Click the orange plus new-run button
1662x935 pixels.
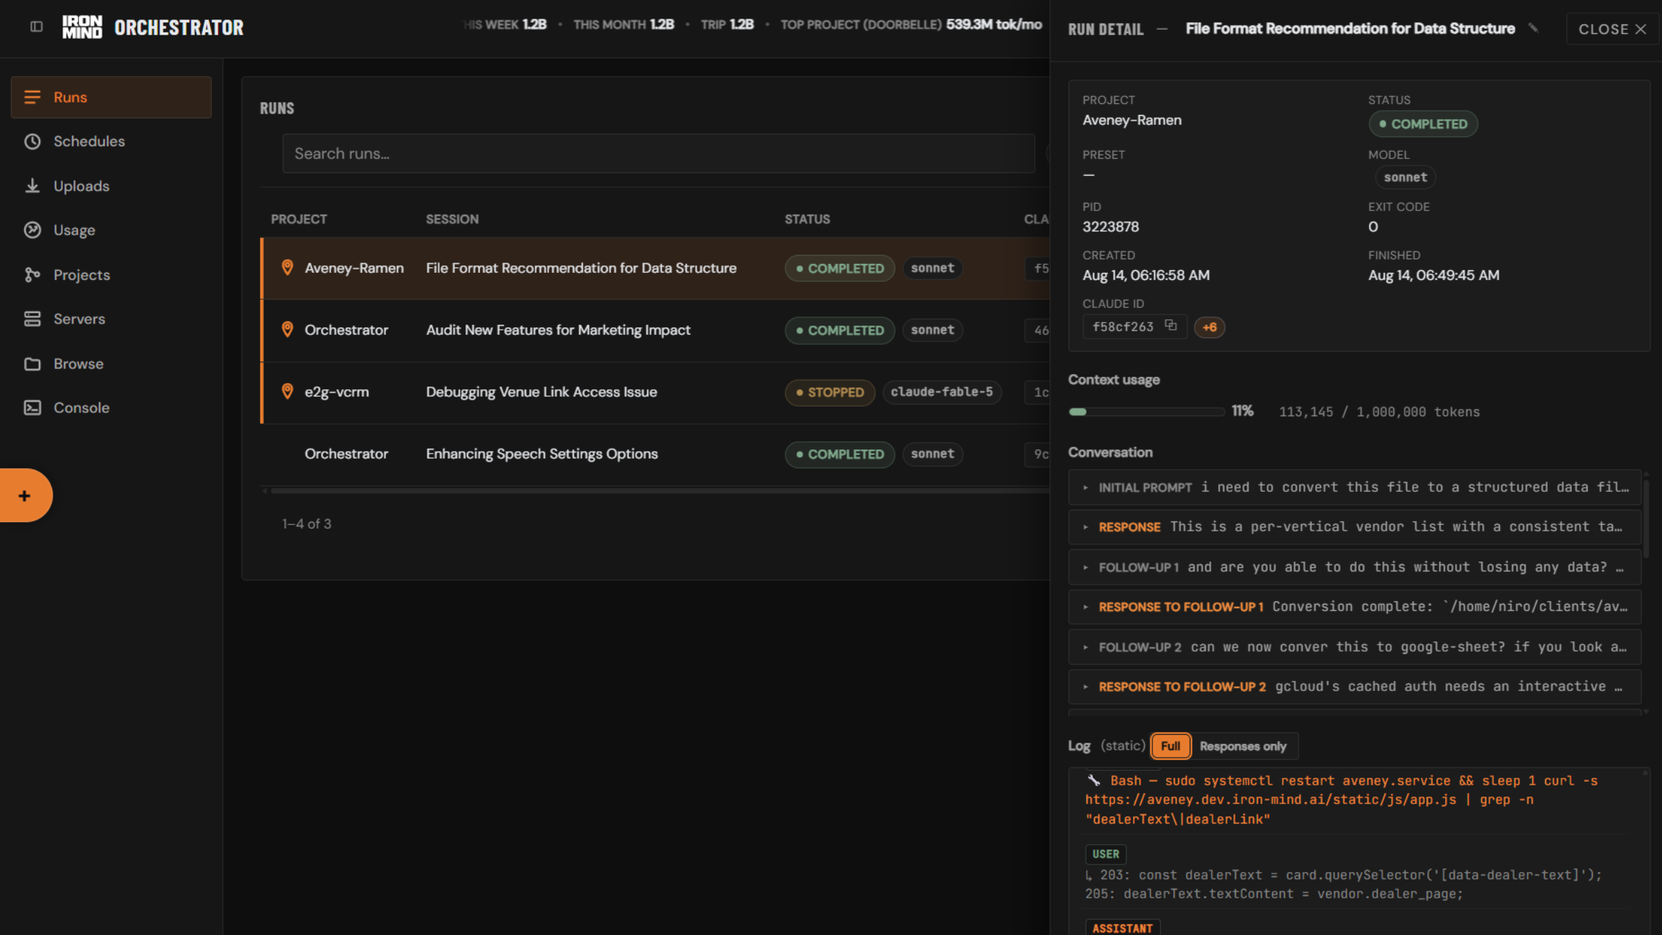tap(25, 495)
